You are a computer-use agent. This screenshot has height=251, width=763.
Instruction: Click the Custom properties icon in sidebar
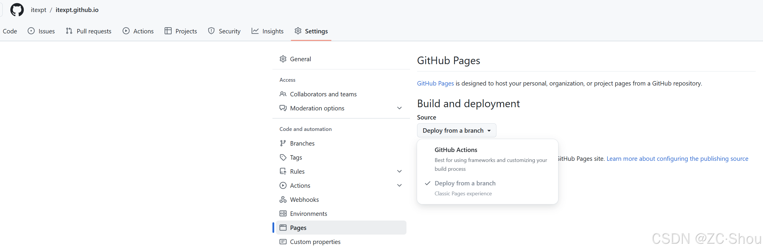tap(283, 242)
